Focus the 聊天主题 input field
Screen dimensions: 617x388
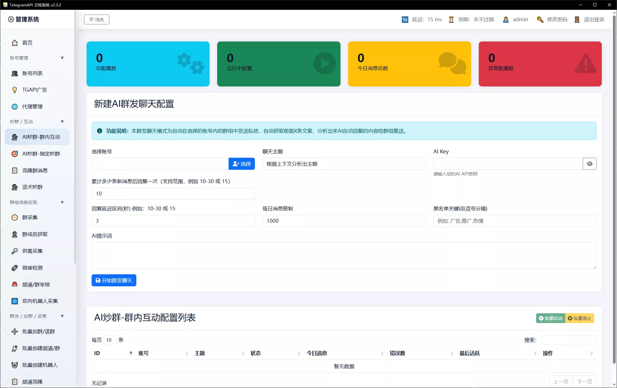pyautogui.click(x=344, y=164)
